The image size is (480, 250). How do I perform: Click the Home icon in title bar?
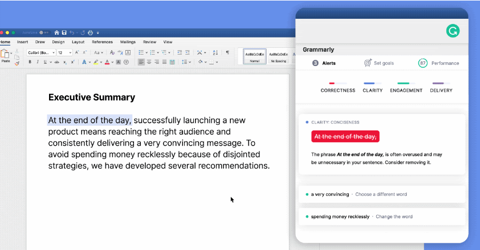(x=56, y=32)
